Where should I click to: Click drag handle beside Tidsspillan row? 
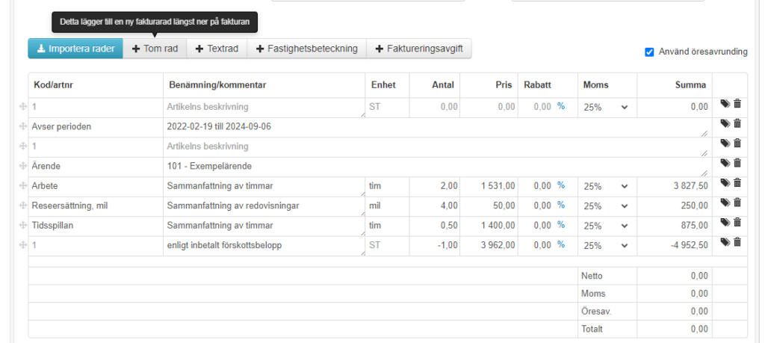point(22,226)
